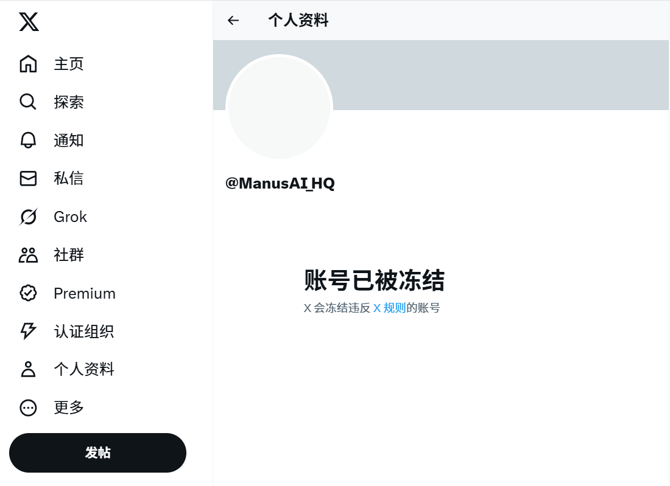The width and height of the screenshot is (670, 486).
Task: Open the communities people icon
Action: [x=28, y=255]
